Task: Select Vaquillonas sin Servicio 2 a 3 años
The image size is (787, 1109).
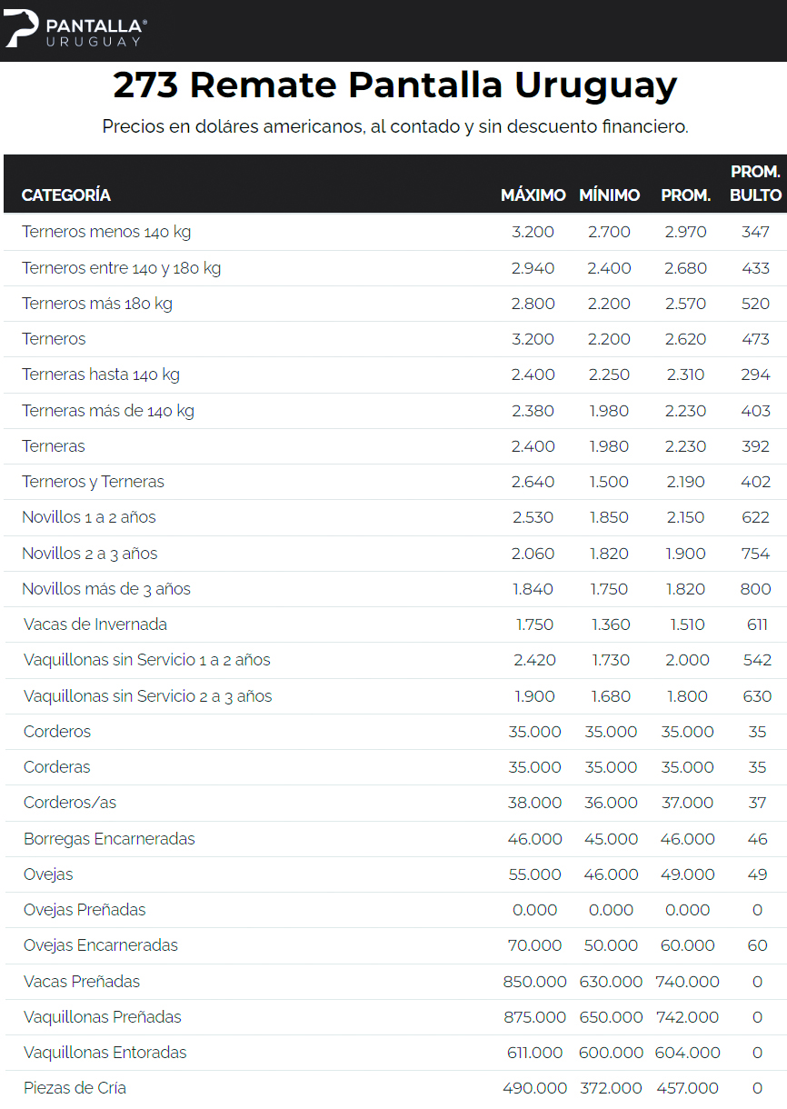Action: point(147,696)
